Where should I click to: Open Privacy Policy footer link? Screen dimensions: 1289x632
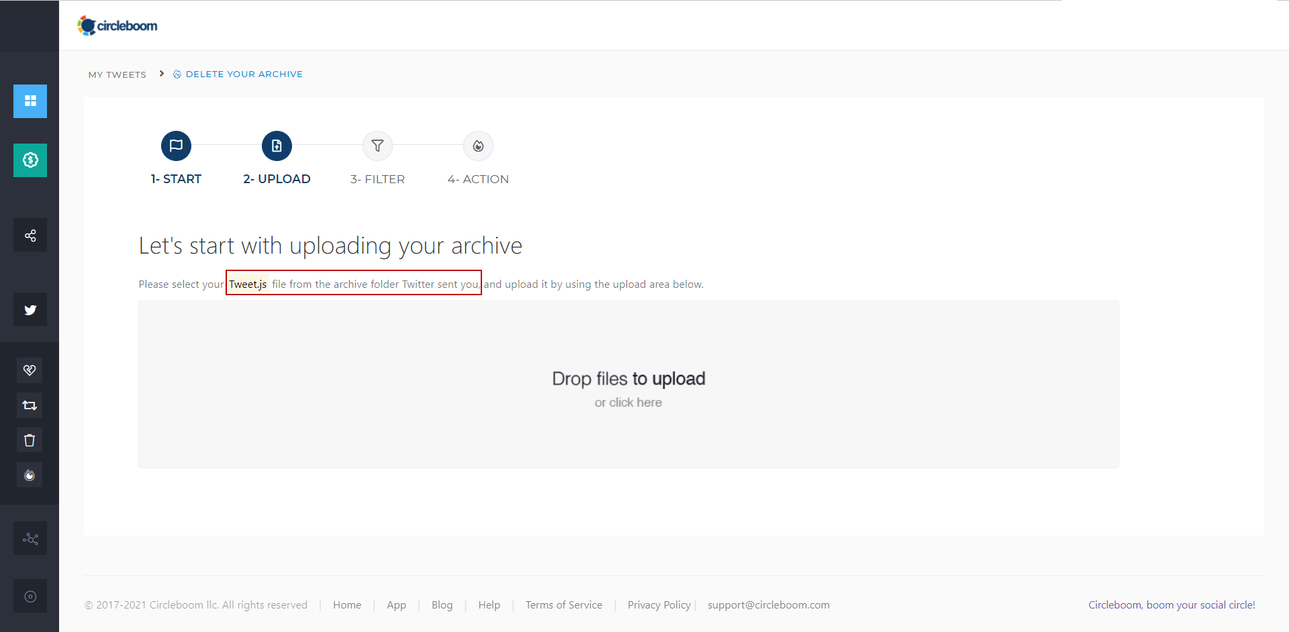(659, 605)
